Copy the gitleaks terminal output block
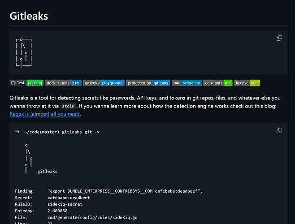This screenshot has height=224, width=295. [279, 130]
